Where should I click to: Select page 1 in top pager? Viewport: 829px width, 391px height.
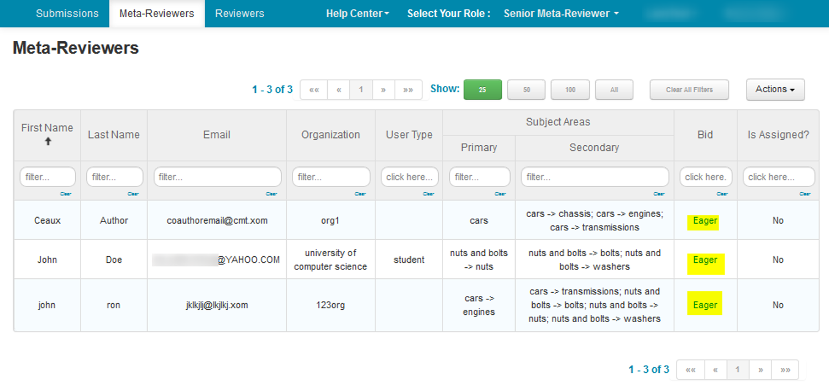click(361, 89)
